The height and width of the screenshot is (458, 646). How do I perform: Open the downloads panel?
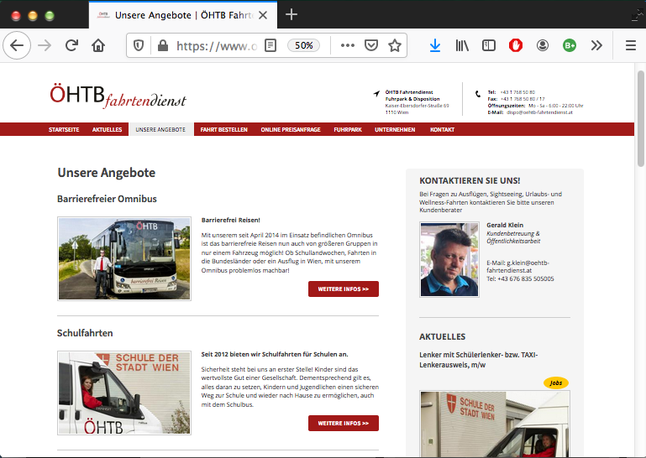[435, 45]
